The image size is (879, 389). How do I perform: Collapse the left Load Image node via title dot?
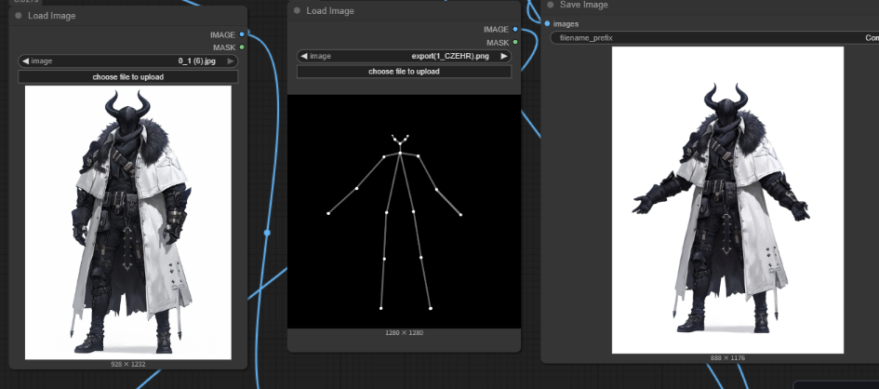click(x=18, y=16)
